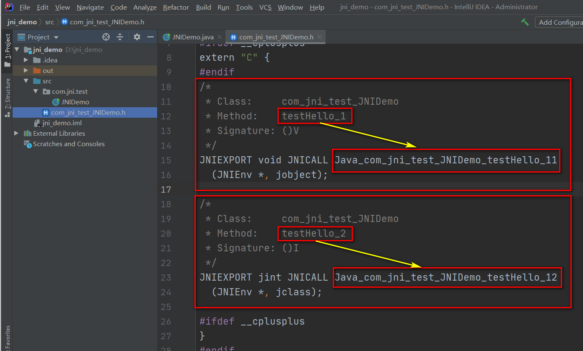Open the Edit menu

[42, 7]
